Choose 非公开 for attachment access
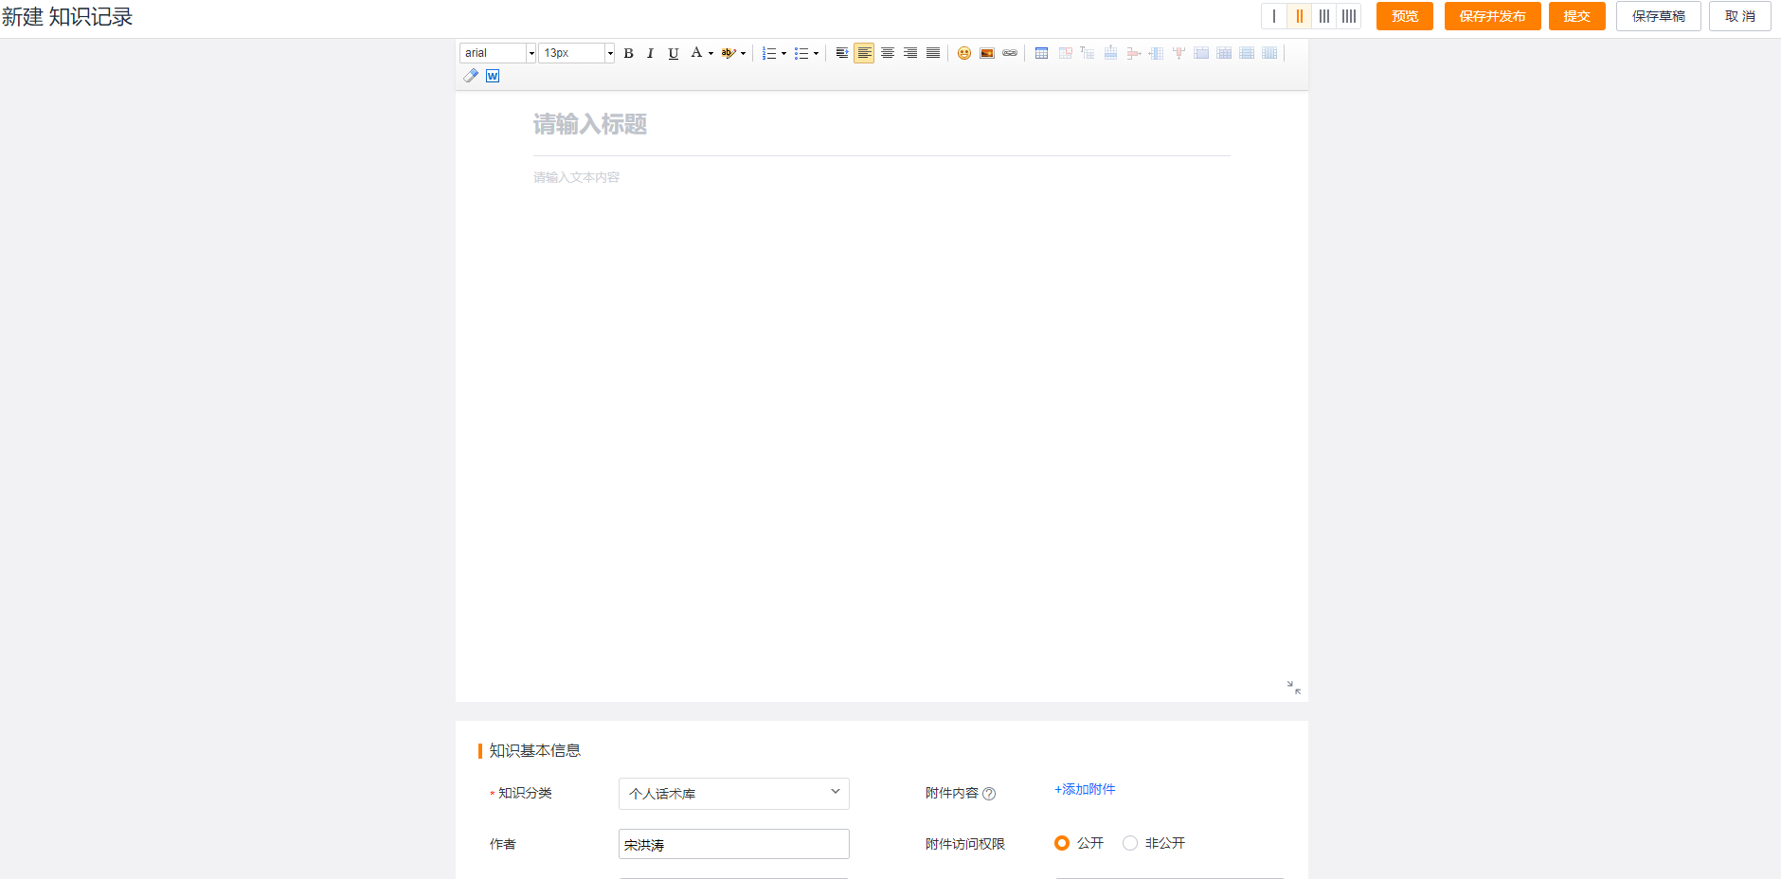Viewport: 1781px width, 879px height. (x=1128, y=842)
